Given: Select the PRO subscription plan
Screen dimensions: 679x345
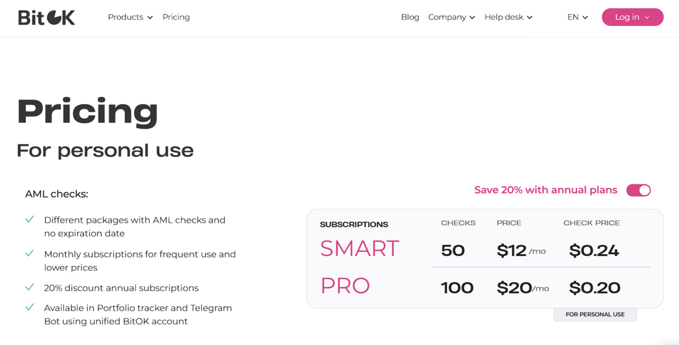Looking at the screenshot, I should [345, 286].
